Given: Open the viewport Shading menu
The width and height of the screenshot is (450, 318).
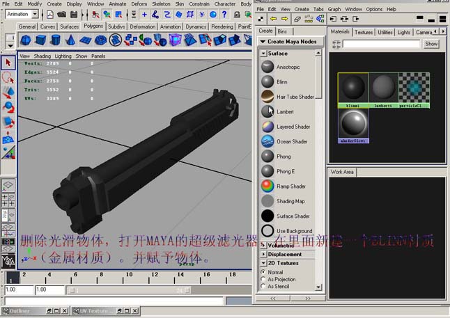Looking at the screenshot, I should pyautogui.click(x=42, y=56).
